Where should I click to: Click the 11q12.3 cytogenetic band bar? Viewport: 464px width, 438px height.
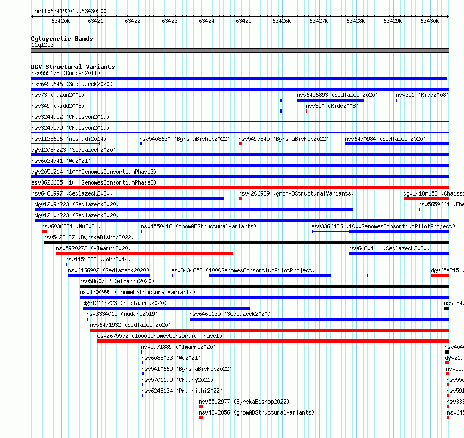coord(240,51)
